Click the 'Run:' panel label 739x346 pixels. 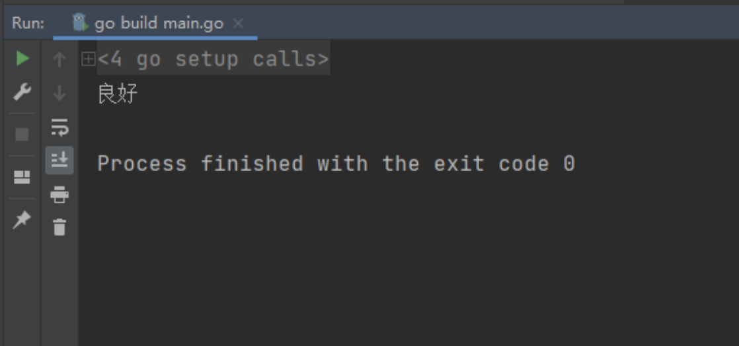pyautogui.click(x=28, y=23)
